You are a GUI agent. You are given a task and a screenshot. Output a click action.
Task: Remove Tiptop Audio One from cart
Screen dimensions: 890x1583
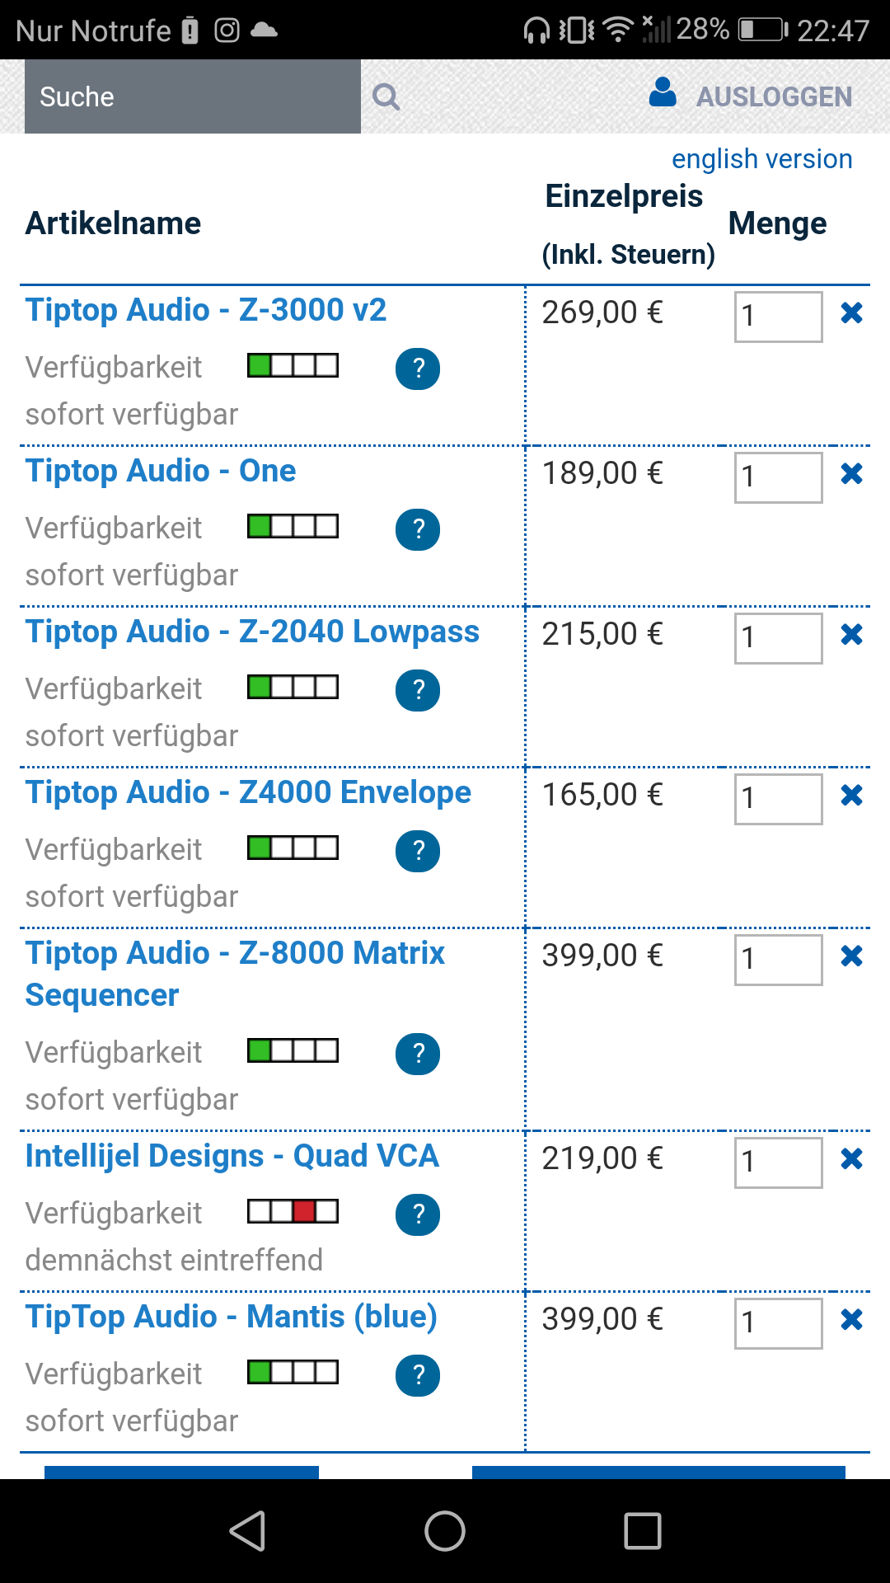pyautogui.click(x=851, y=473)
